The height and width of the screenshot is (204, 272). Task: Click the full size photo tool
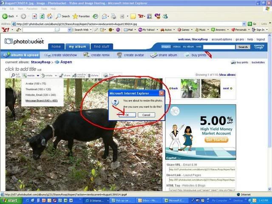pos(14,75)
